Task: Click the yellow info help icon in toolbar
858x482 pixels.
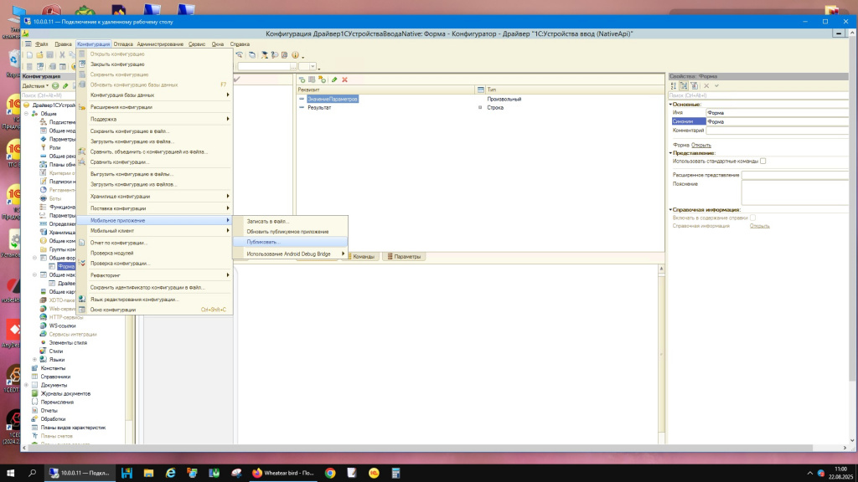Action: click(296, 55)
